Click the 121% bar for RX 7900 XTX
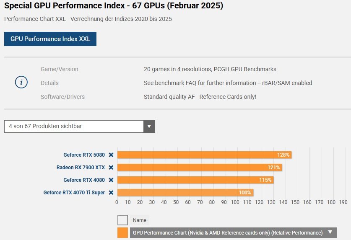 (200, 167)
